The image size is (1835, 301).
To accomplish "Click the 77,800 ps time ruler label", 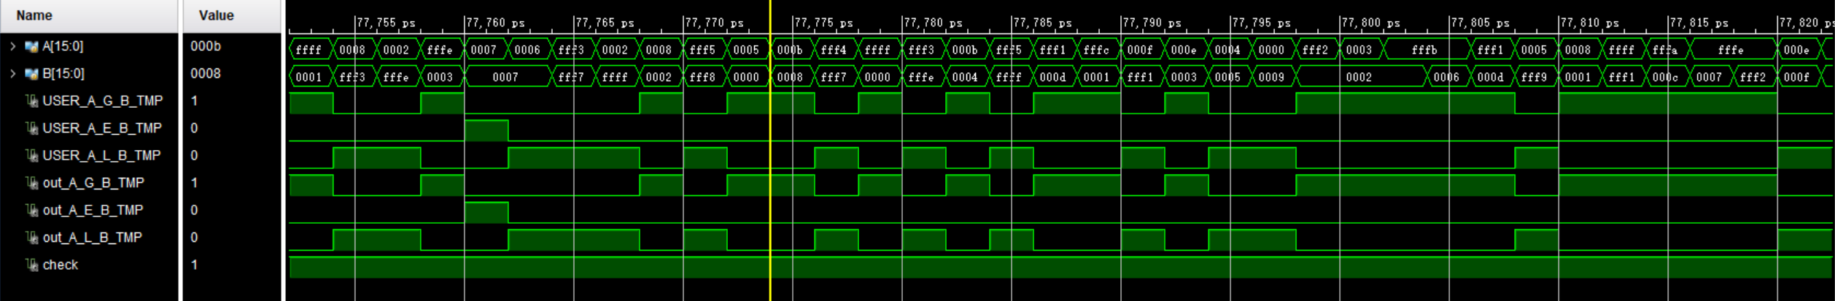I will 1371,23.
